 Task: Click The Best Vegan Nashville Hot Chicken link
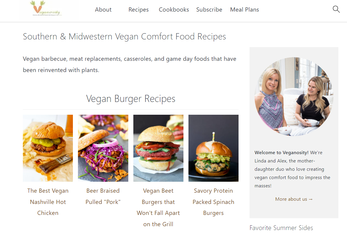[x=48, y=202]
